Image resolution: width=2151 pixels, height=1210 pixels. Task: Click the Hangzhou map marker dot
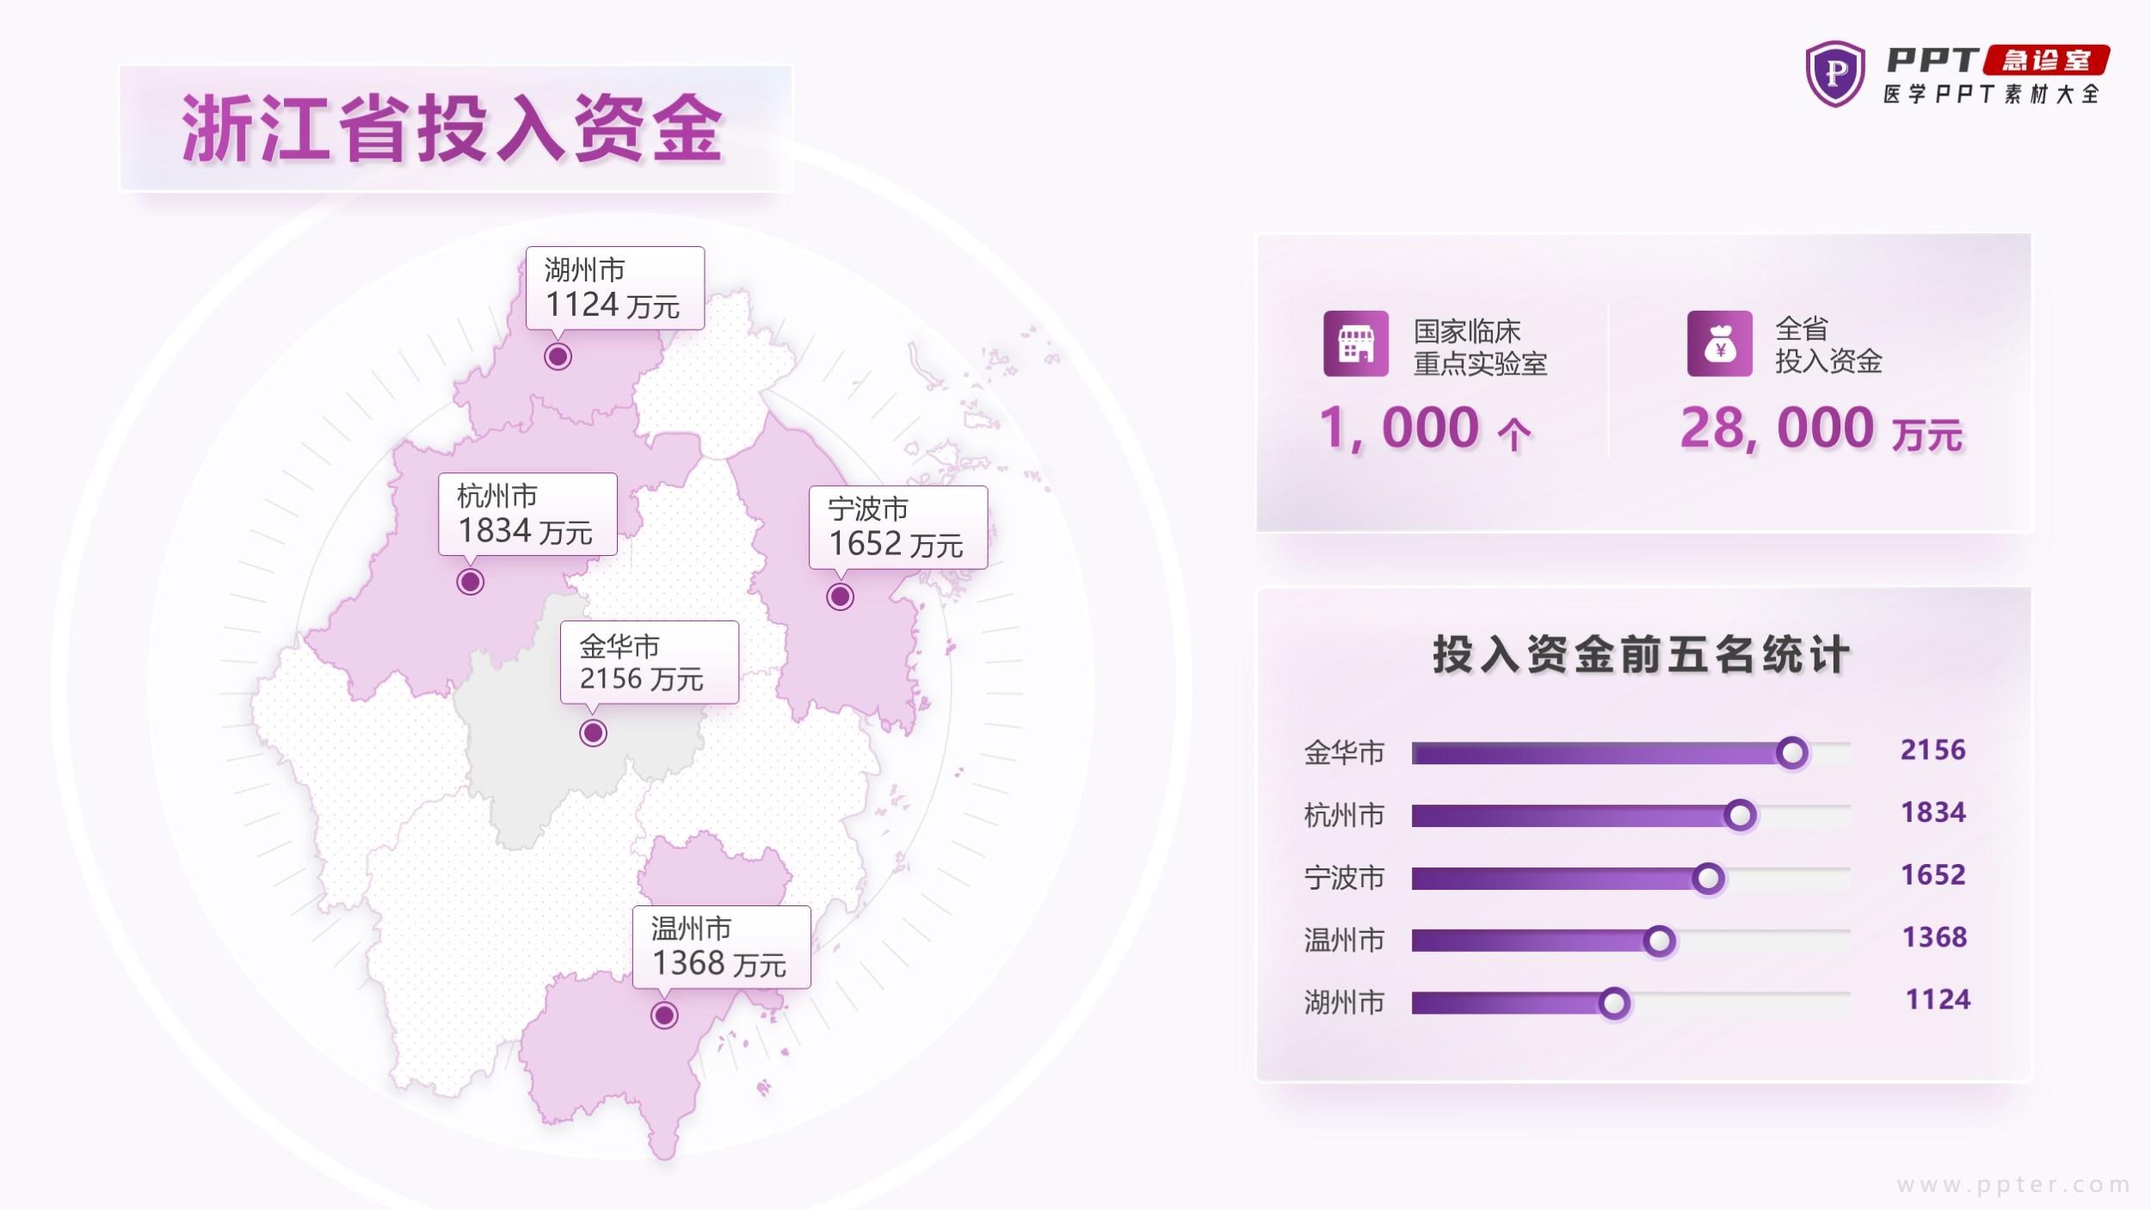[x=470, y=582]
